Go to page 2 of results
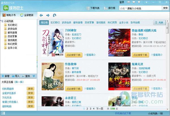Viewport: 170px width, 116px height. pyautogui.click(x=87, y=109)
